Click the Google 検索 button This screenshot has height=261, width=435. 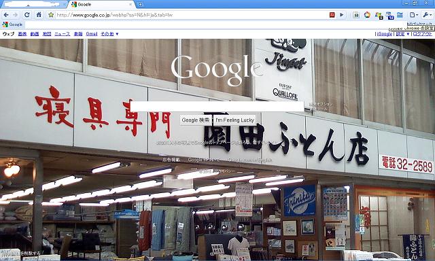pyautogui.click(x=196, y=120)
